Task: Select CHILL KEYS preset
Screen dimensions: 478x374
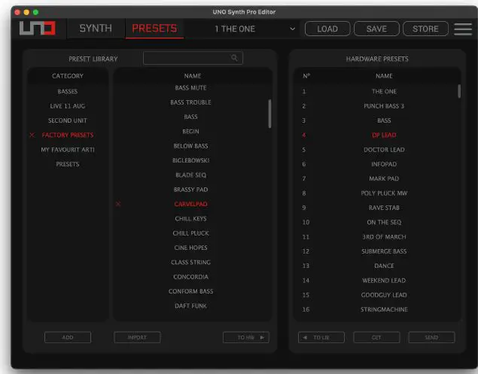Action: [191, 218]
